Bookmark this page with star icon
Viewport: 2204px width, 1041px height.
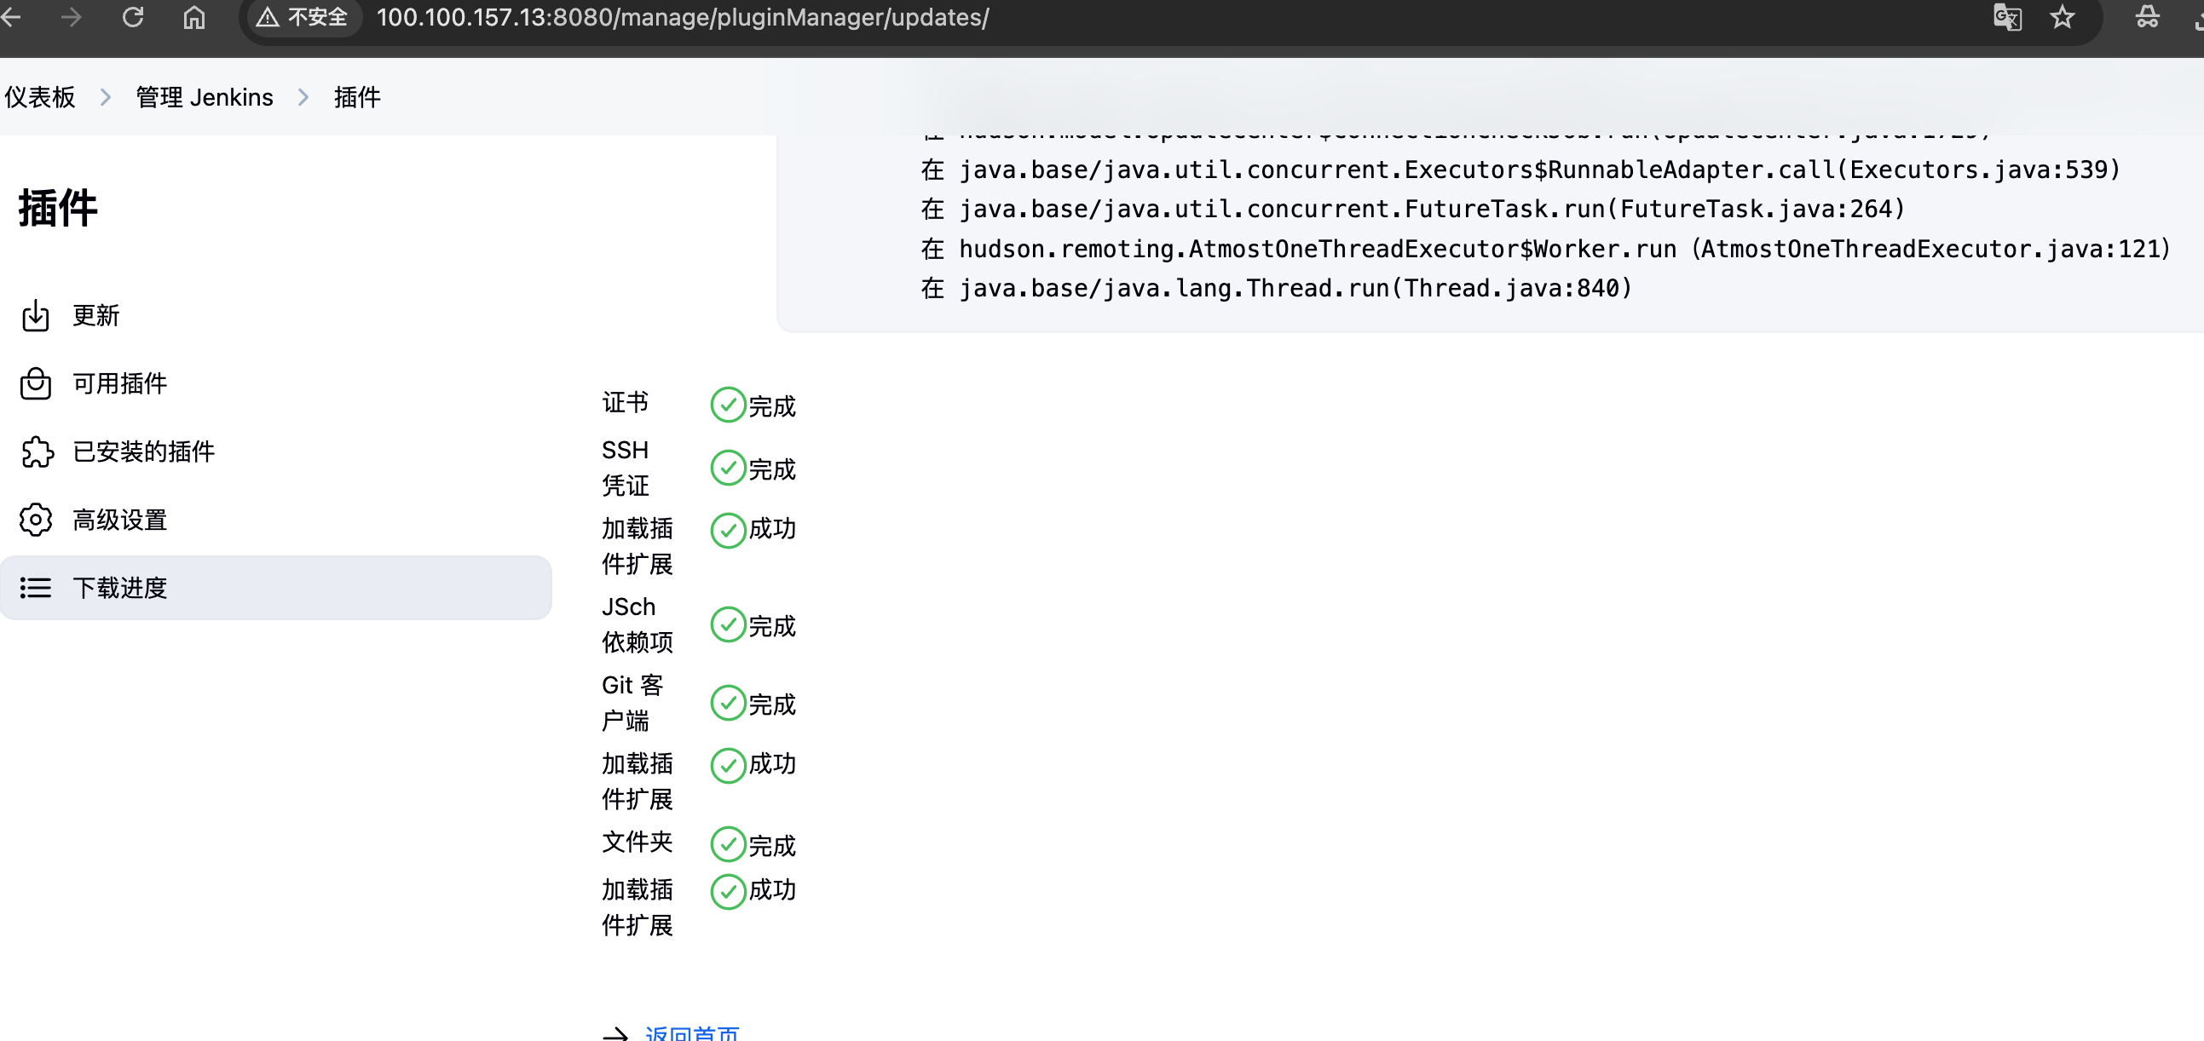[x=2063, y=17]
